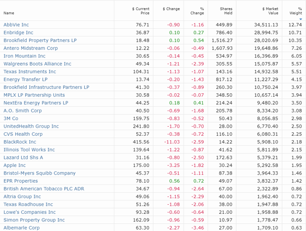
Task: Select Texas Instruments price 104.31
Action: (x=141, y=72)
